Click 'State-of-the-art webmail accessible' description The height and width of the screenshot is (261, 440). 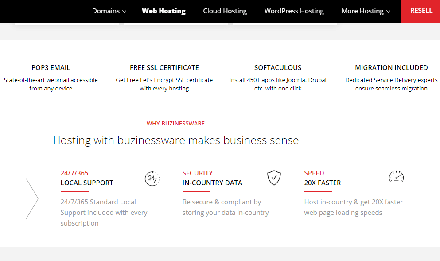tap(51, 84)
